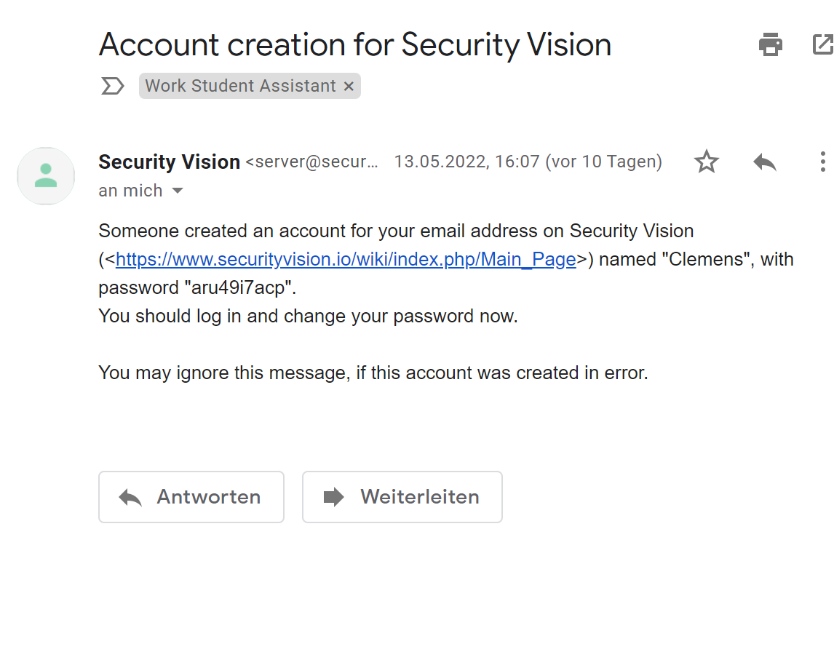Viewport: 834px width, 668px height.
Task: Star this Security Vision email
Action: tap(707, 162)
